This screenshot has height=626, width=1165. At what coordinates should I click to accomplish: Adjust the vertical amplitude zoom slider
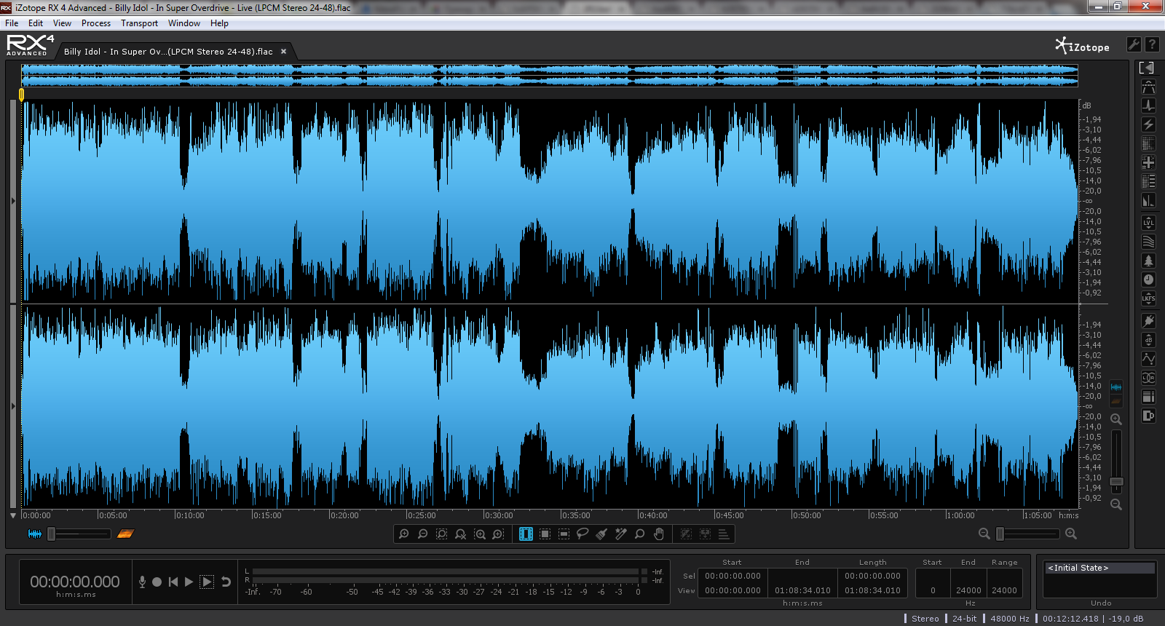click(1116, 482)
